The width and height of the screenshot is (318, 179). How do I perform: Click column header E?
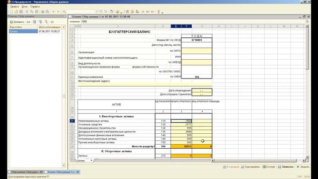[176, 26]
